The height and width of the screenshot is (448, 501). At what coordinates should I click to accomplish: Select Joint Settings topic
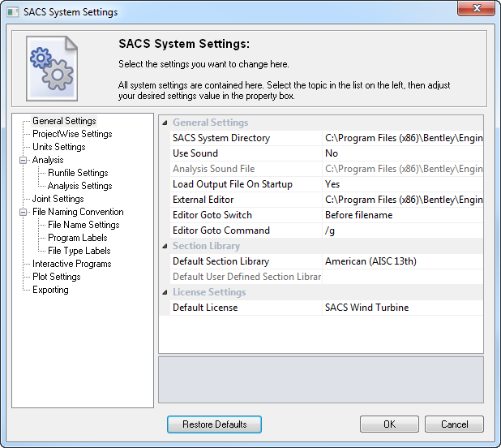point(58,199)
